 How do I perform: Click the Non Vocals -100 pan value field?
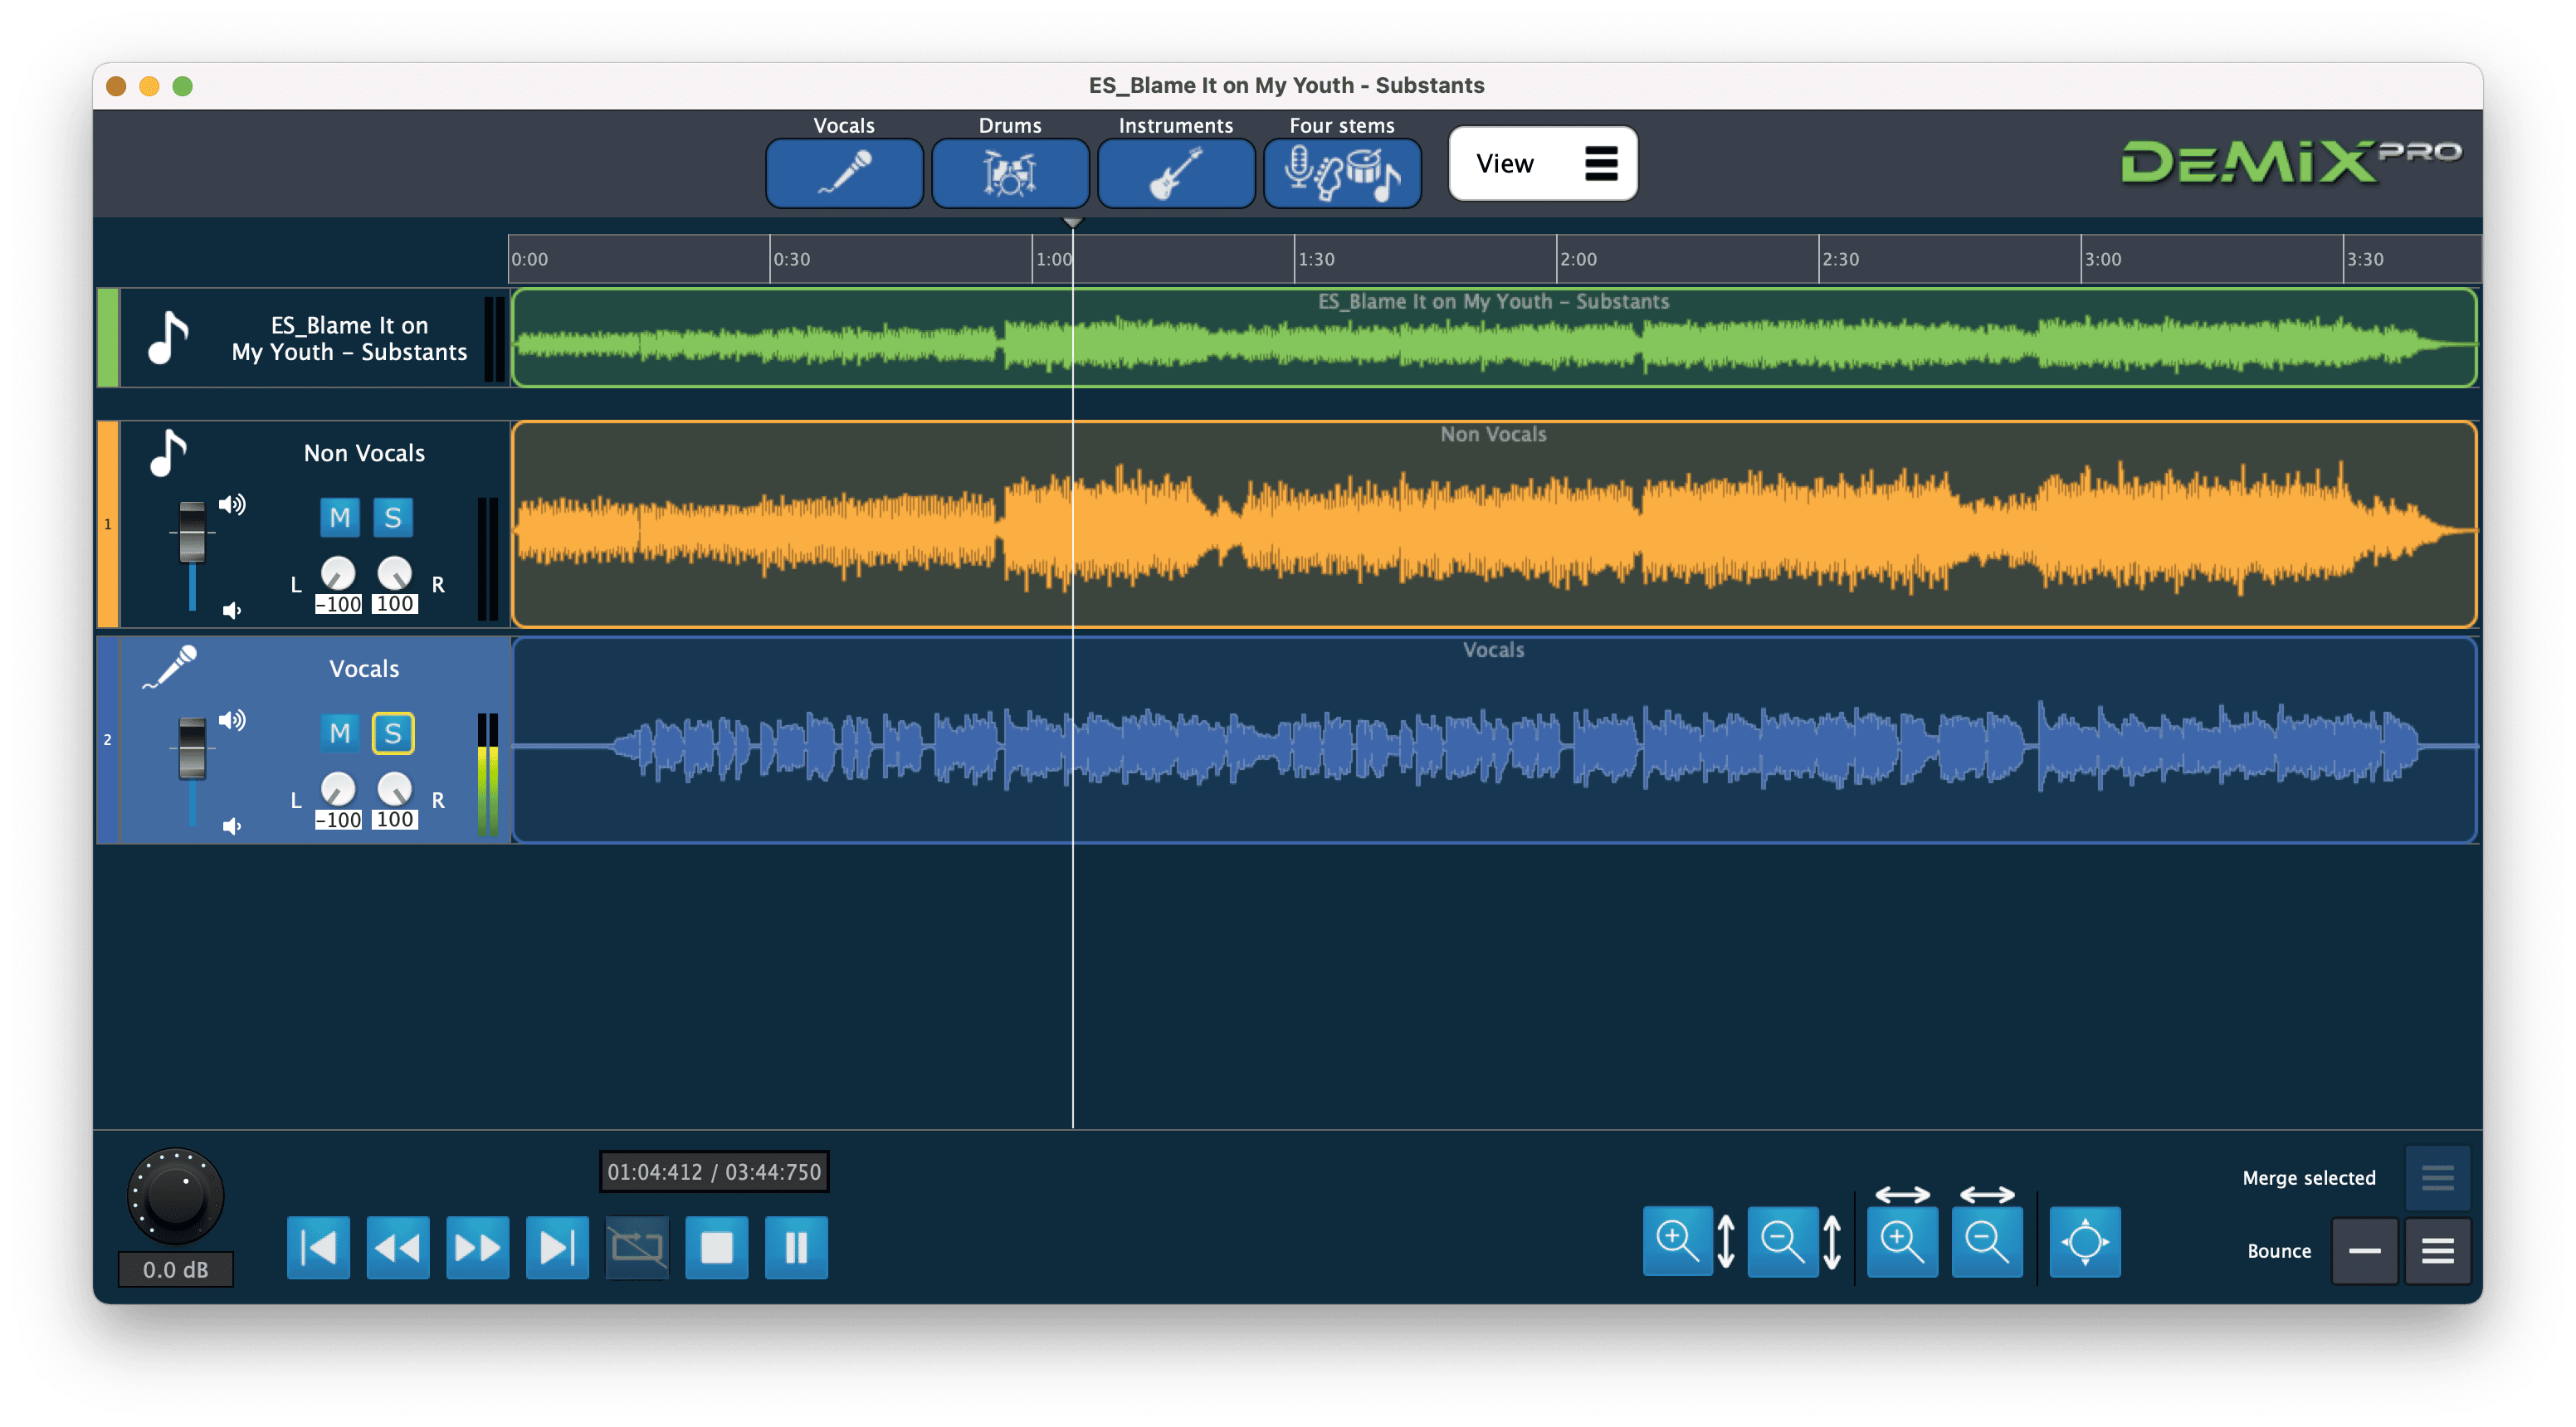[338, 604]
